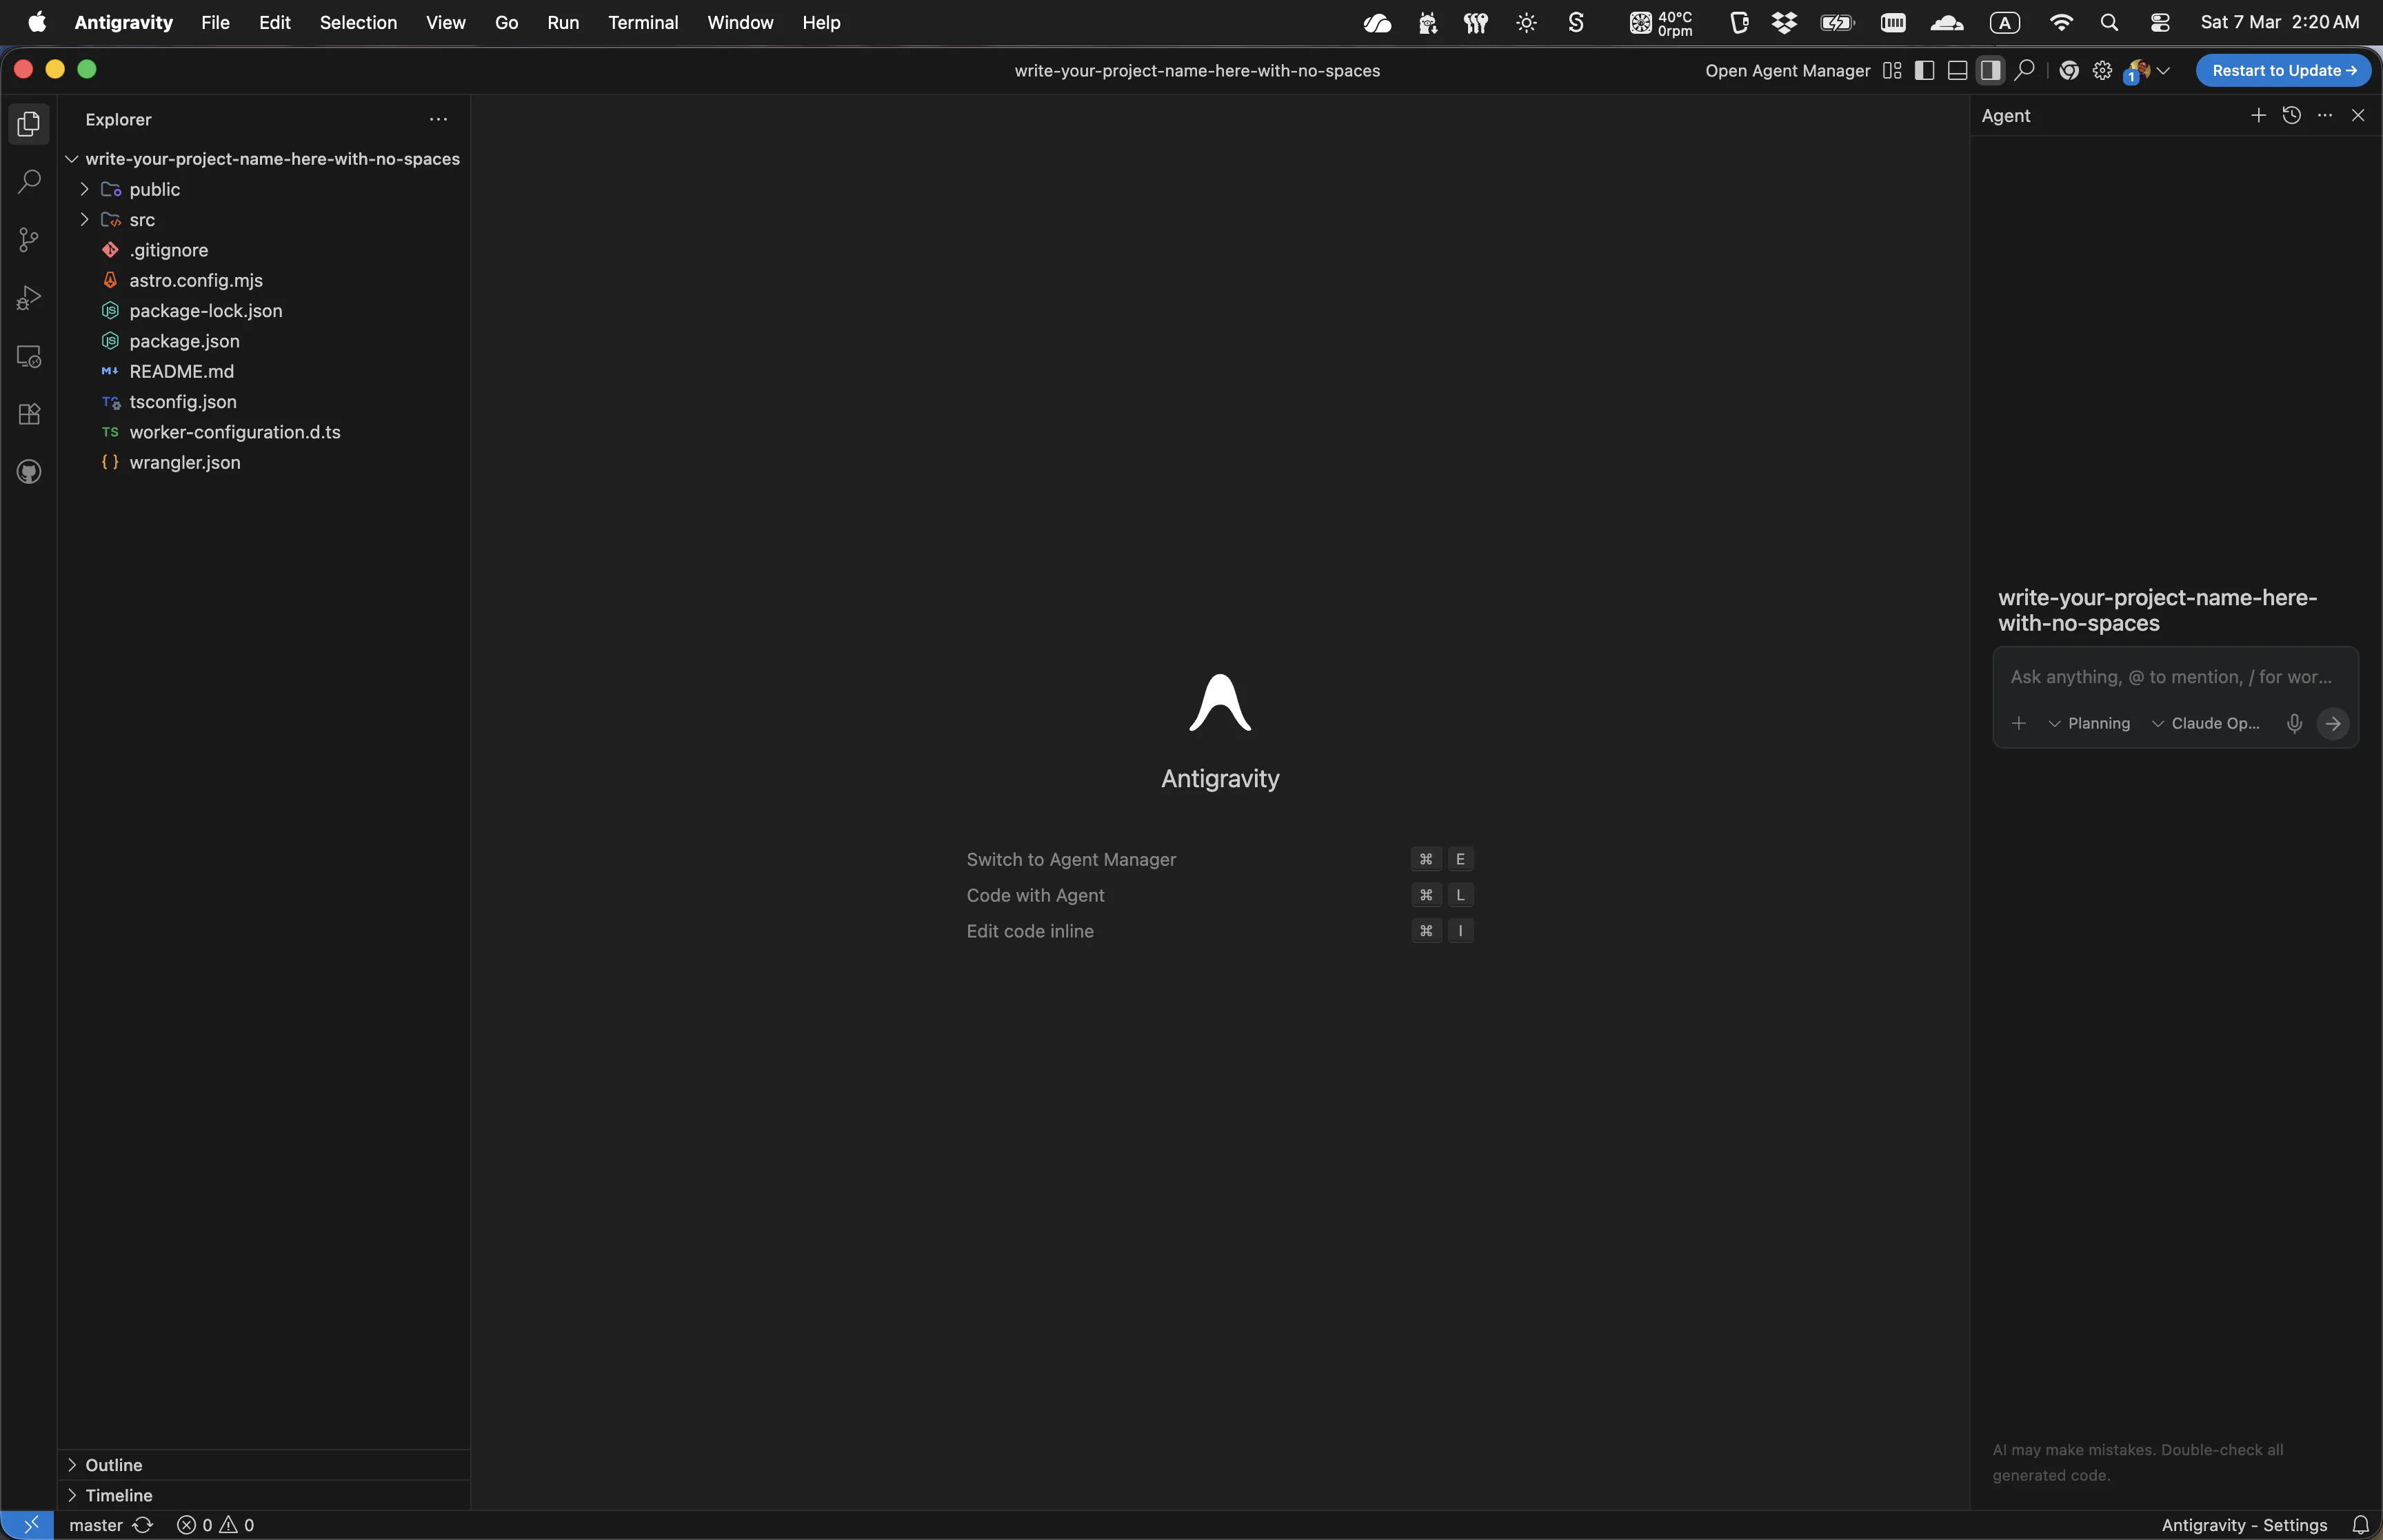The height and width of the screenshot is (1540, 2383).
Task: Open the Search view in the activity bar
Action: [x=29, y=182]
